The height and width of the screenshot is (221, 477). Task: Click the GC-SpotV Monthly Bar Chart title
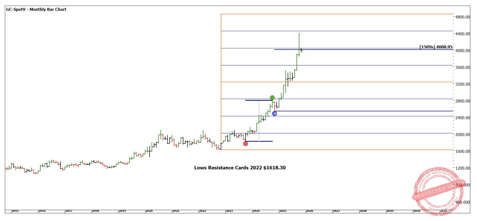pos(36,10)
